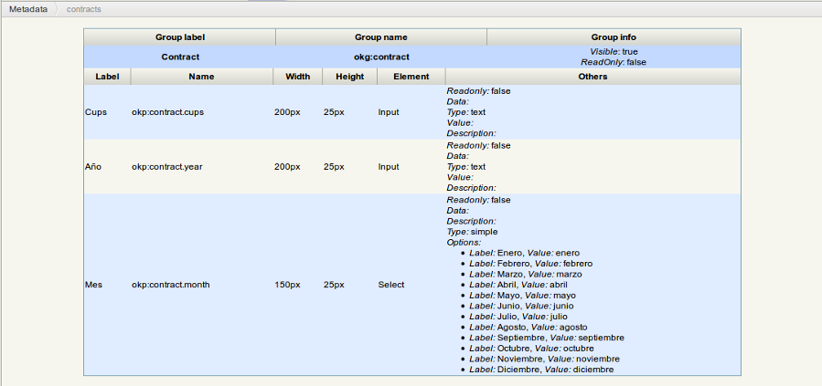Click the Width column header
822x386 pixels.
pyautogui.click(x=297, y=77)
